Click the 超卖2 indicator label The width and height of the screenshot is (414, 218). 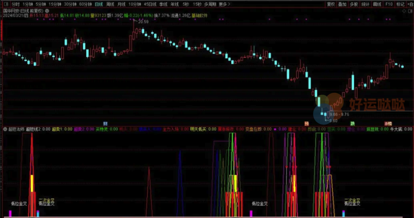84,129
